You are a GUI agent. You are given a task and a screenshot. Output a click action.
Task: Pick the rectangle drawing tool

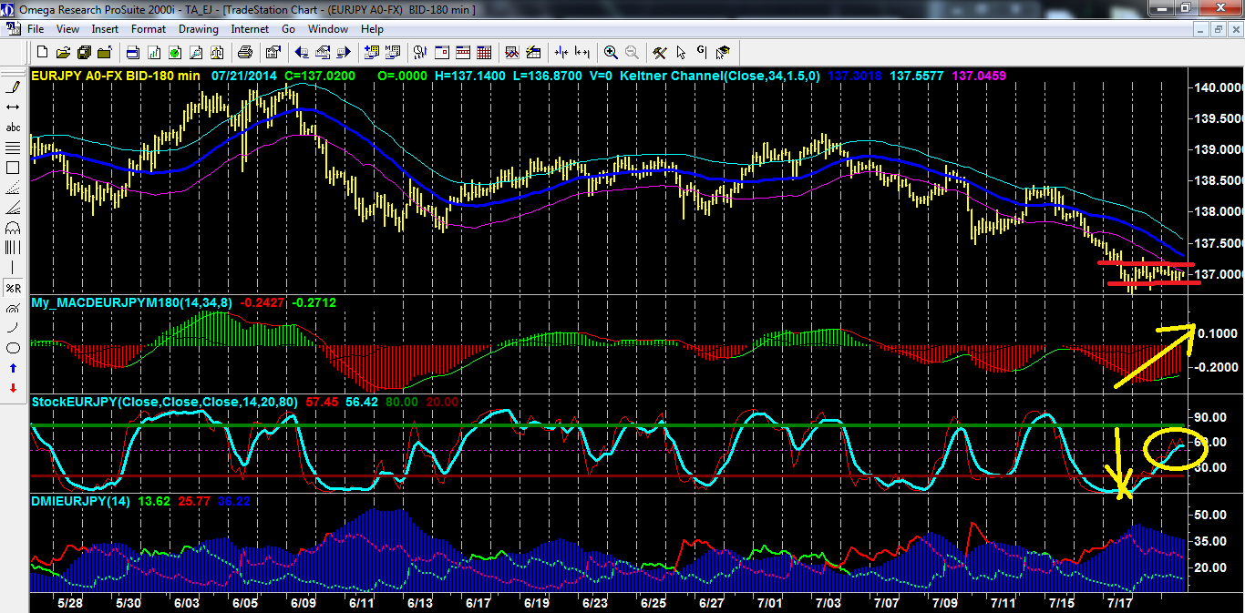coord(13,168)
